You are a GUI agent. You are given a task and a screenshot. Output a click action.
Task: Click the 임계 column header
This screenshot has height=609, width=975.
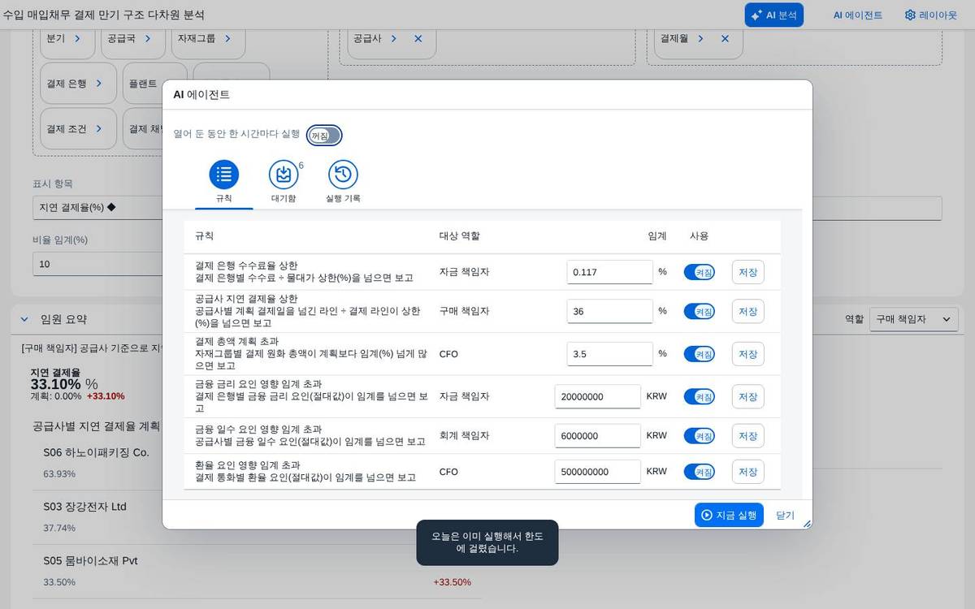(x=656, y=235)
